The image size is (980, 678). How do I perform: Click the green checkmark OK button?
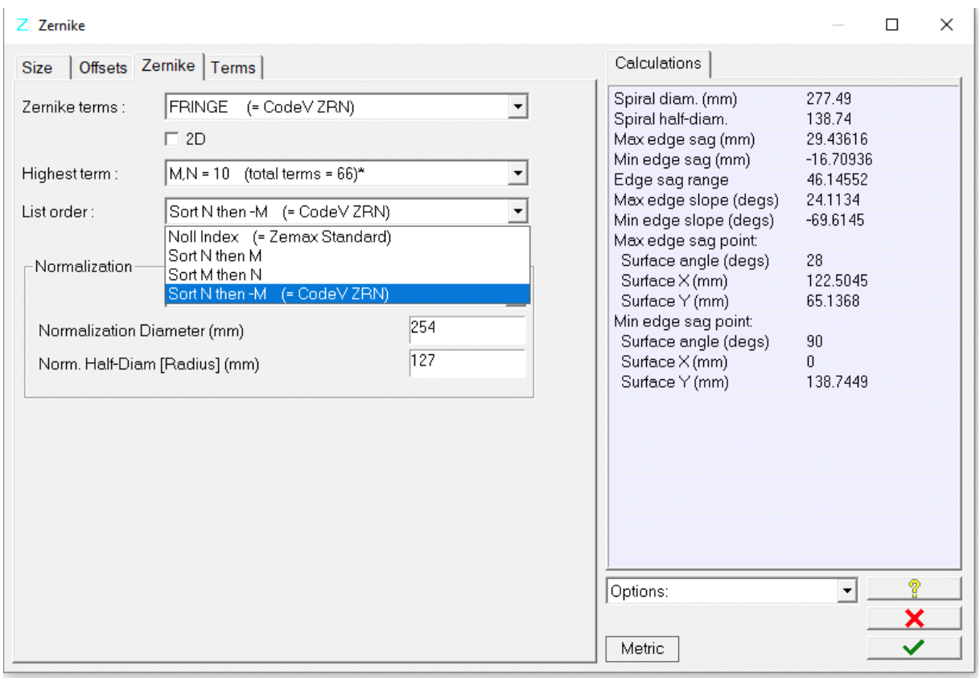pyautogui.click(x=914, y=647)
